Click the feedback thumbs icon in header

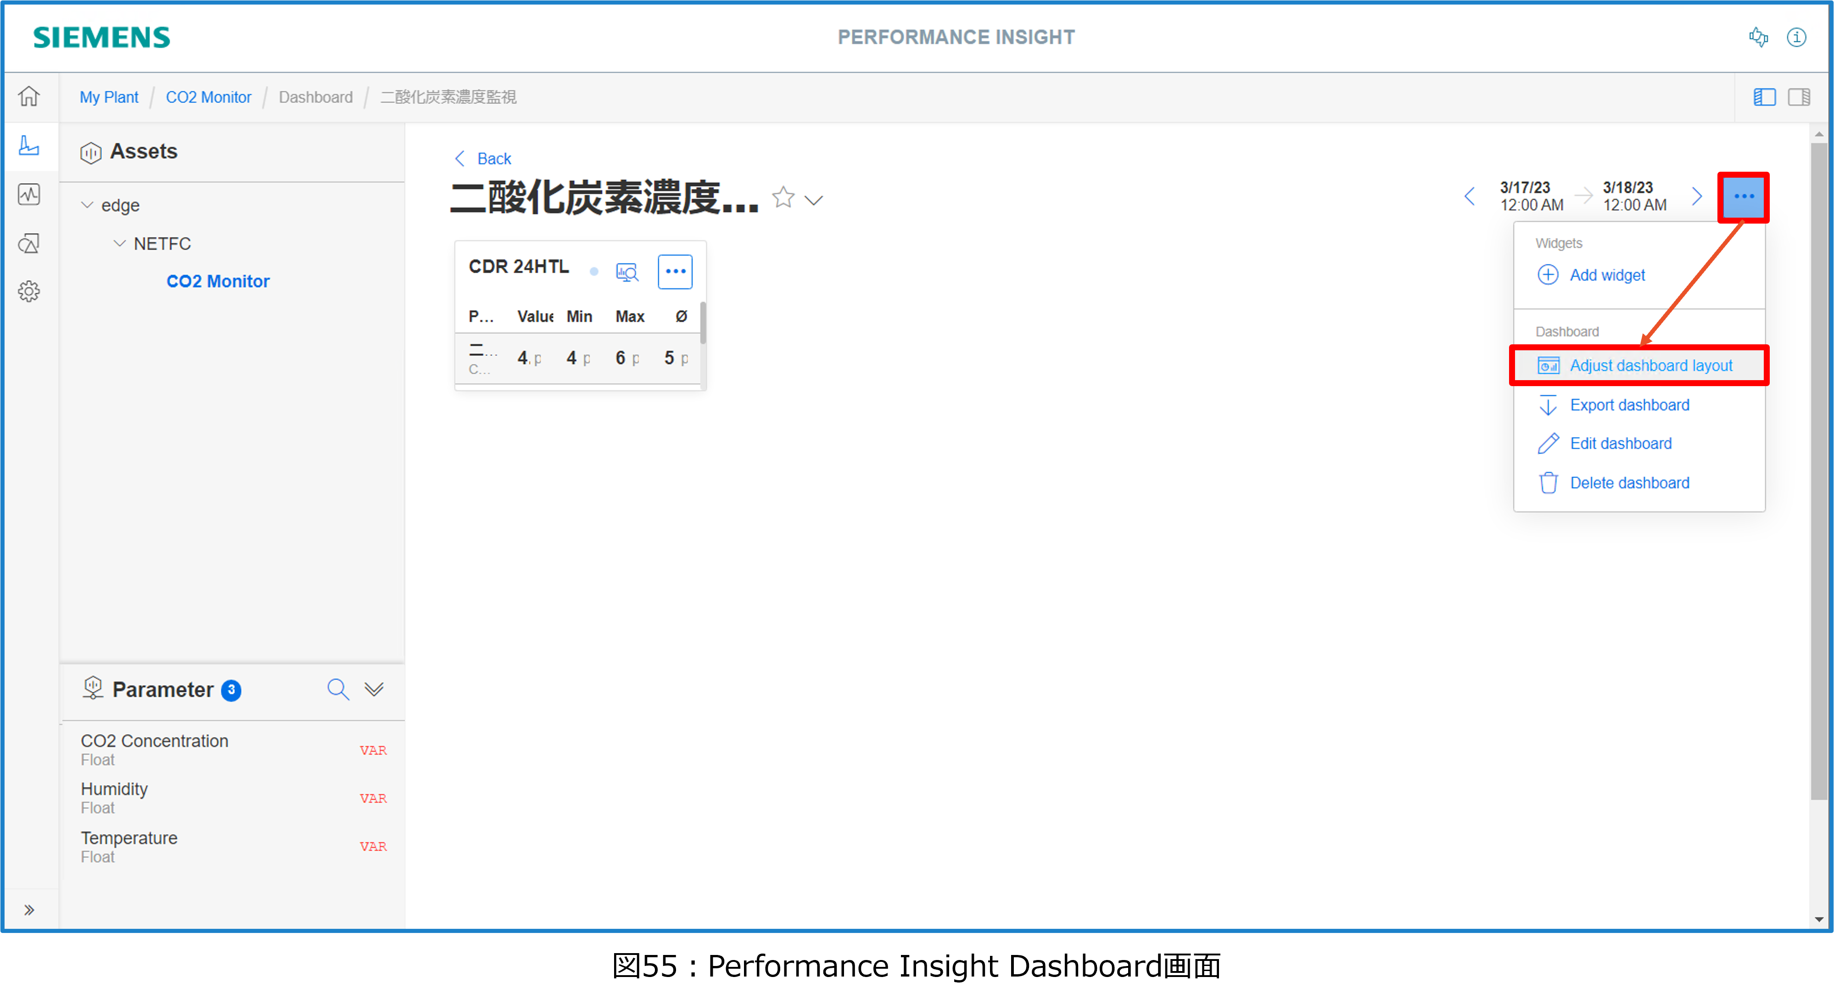pos(1759,37)
